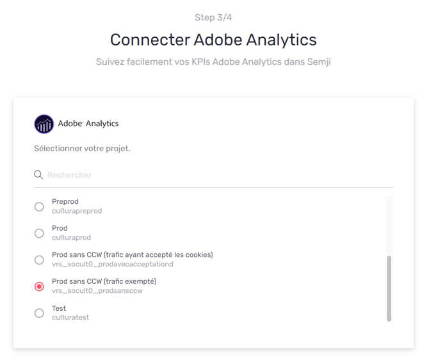The image size is (429, 364).
Task: Click the magnifying glass search icon
Action: (38, 175)
